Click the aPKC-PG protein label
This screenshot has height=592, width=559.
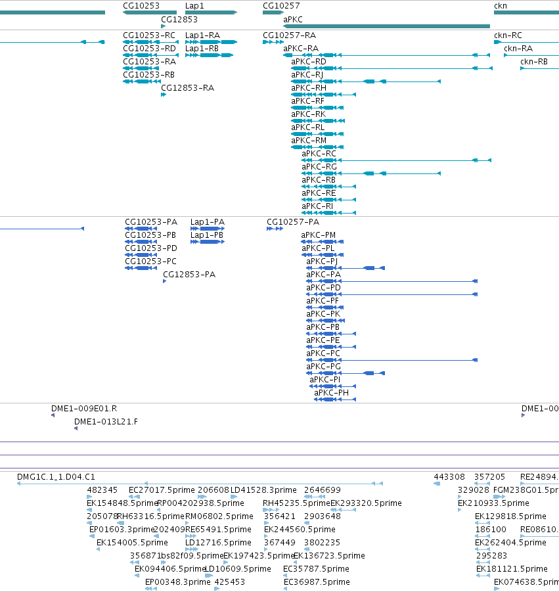click(x=323, y=367)
